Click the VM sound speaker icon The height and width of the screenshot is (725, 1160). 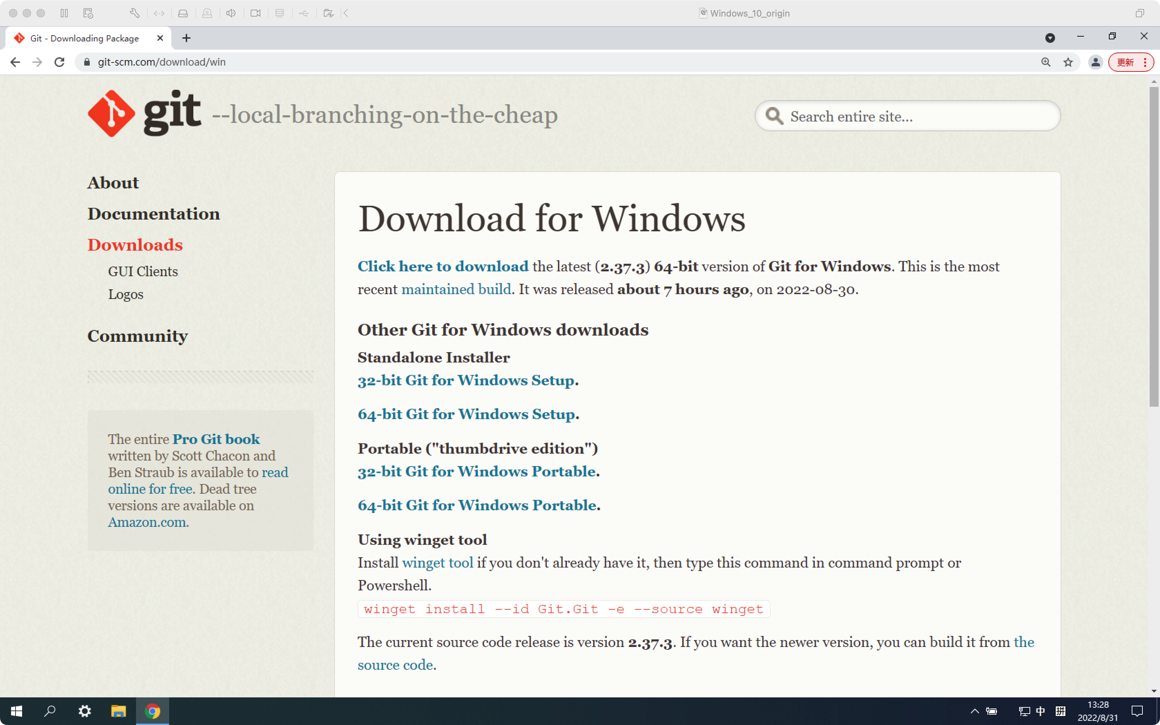point(231,13)
